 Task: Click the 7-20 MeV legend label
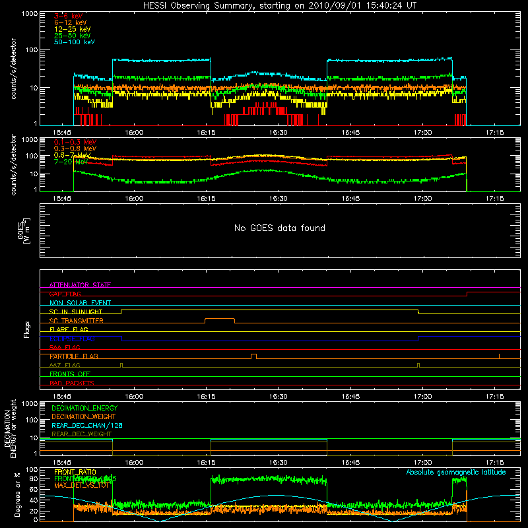point(71,162)
